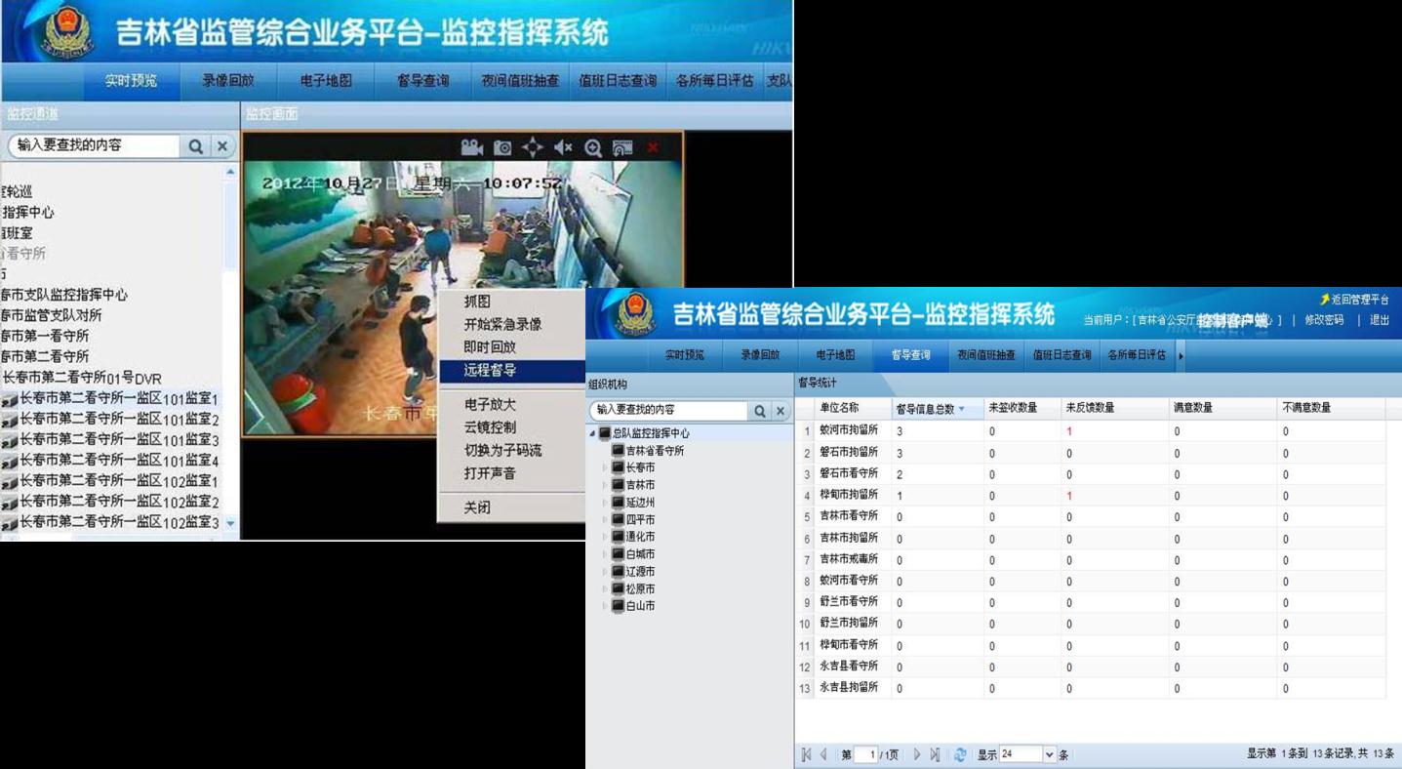Click search icon in 组织机构 panel

[x=760, y=411]
